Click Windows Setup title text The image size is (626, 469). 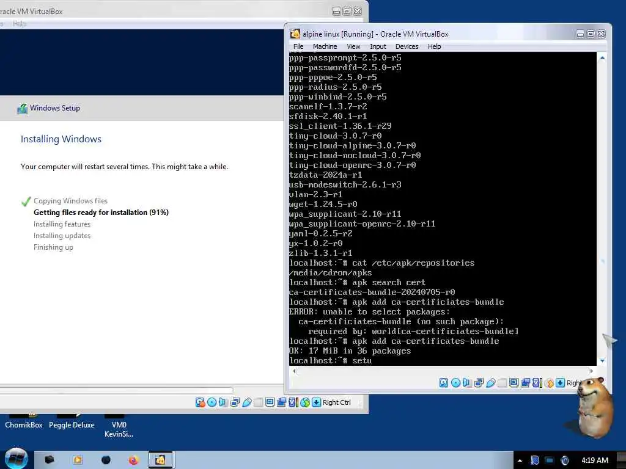click(54, 108)
